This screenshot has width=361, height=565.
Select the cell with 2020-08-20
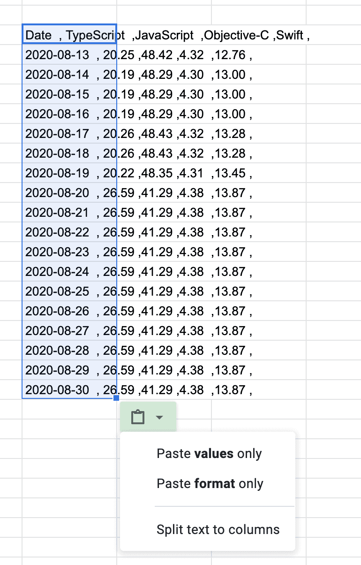point(69,193)
